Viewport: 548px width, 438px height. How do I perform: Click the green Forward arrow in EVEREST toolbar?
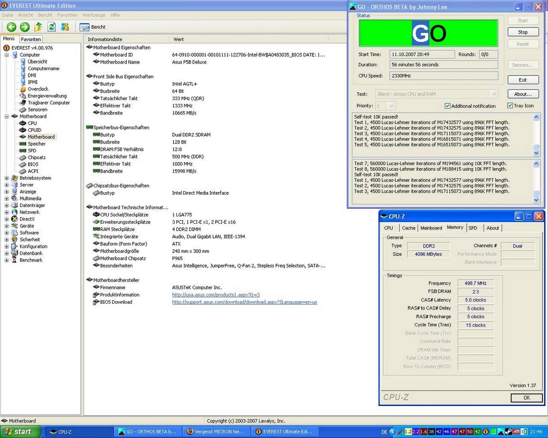pyautogui.click(x=25, y=27)
